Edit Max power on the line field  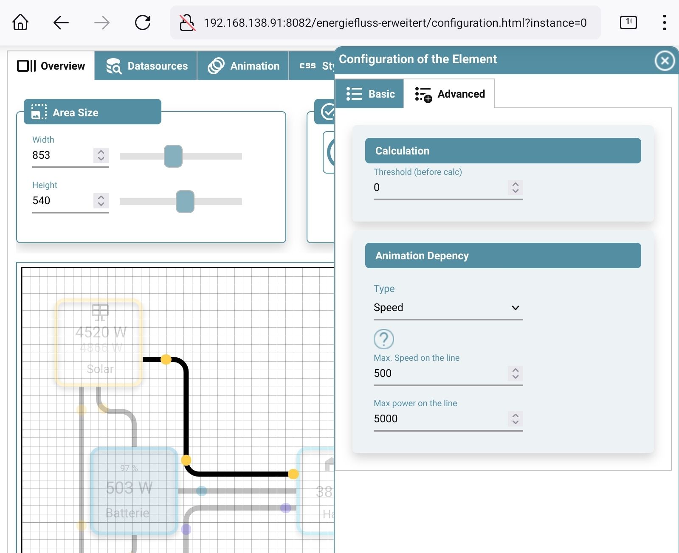(440, 419)
